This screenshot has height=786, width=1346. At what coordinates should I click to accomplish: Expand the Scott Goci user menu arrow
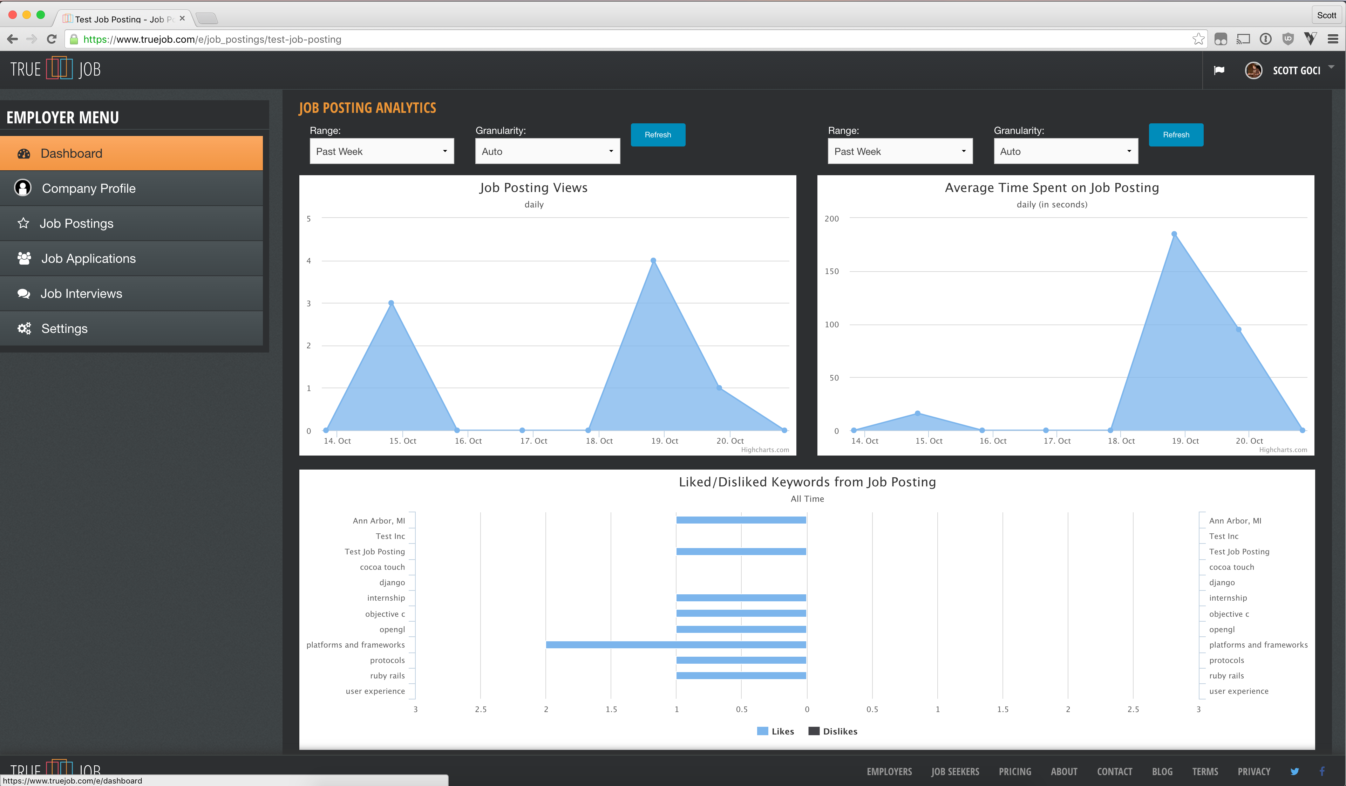(1331, 67)
